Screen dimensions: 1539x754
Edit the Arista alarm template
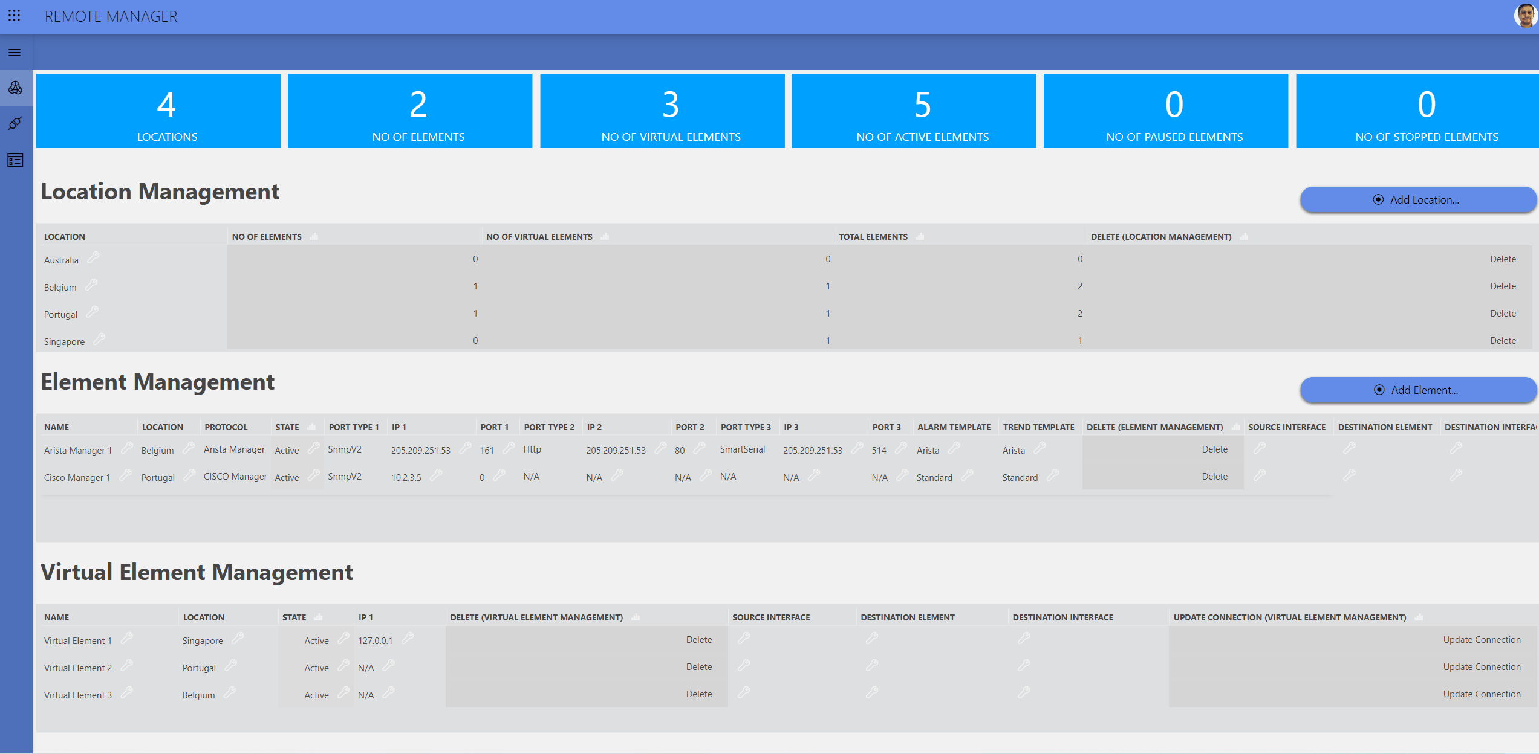tap(954, 448)
